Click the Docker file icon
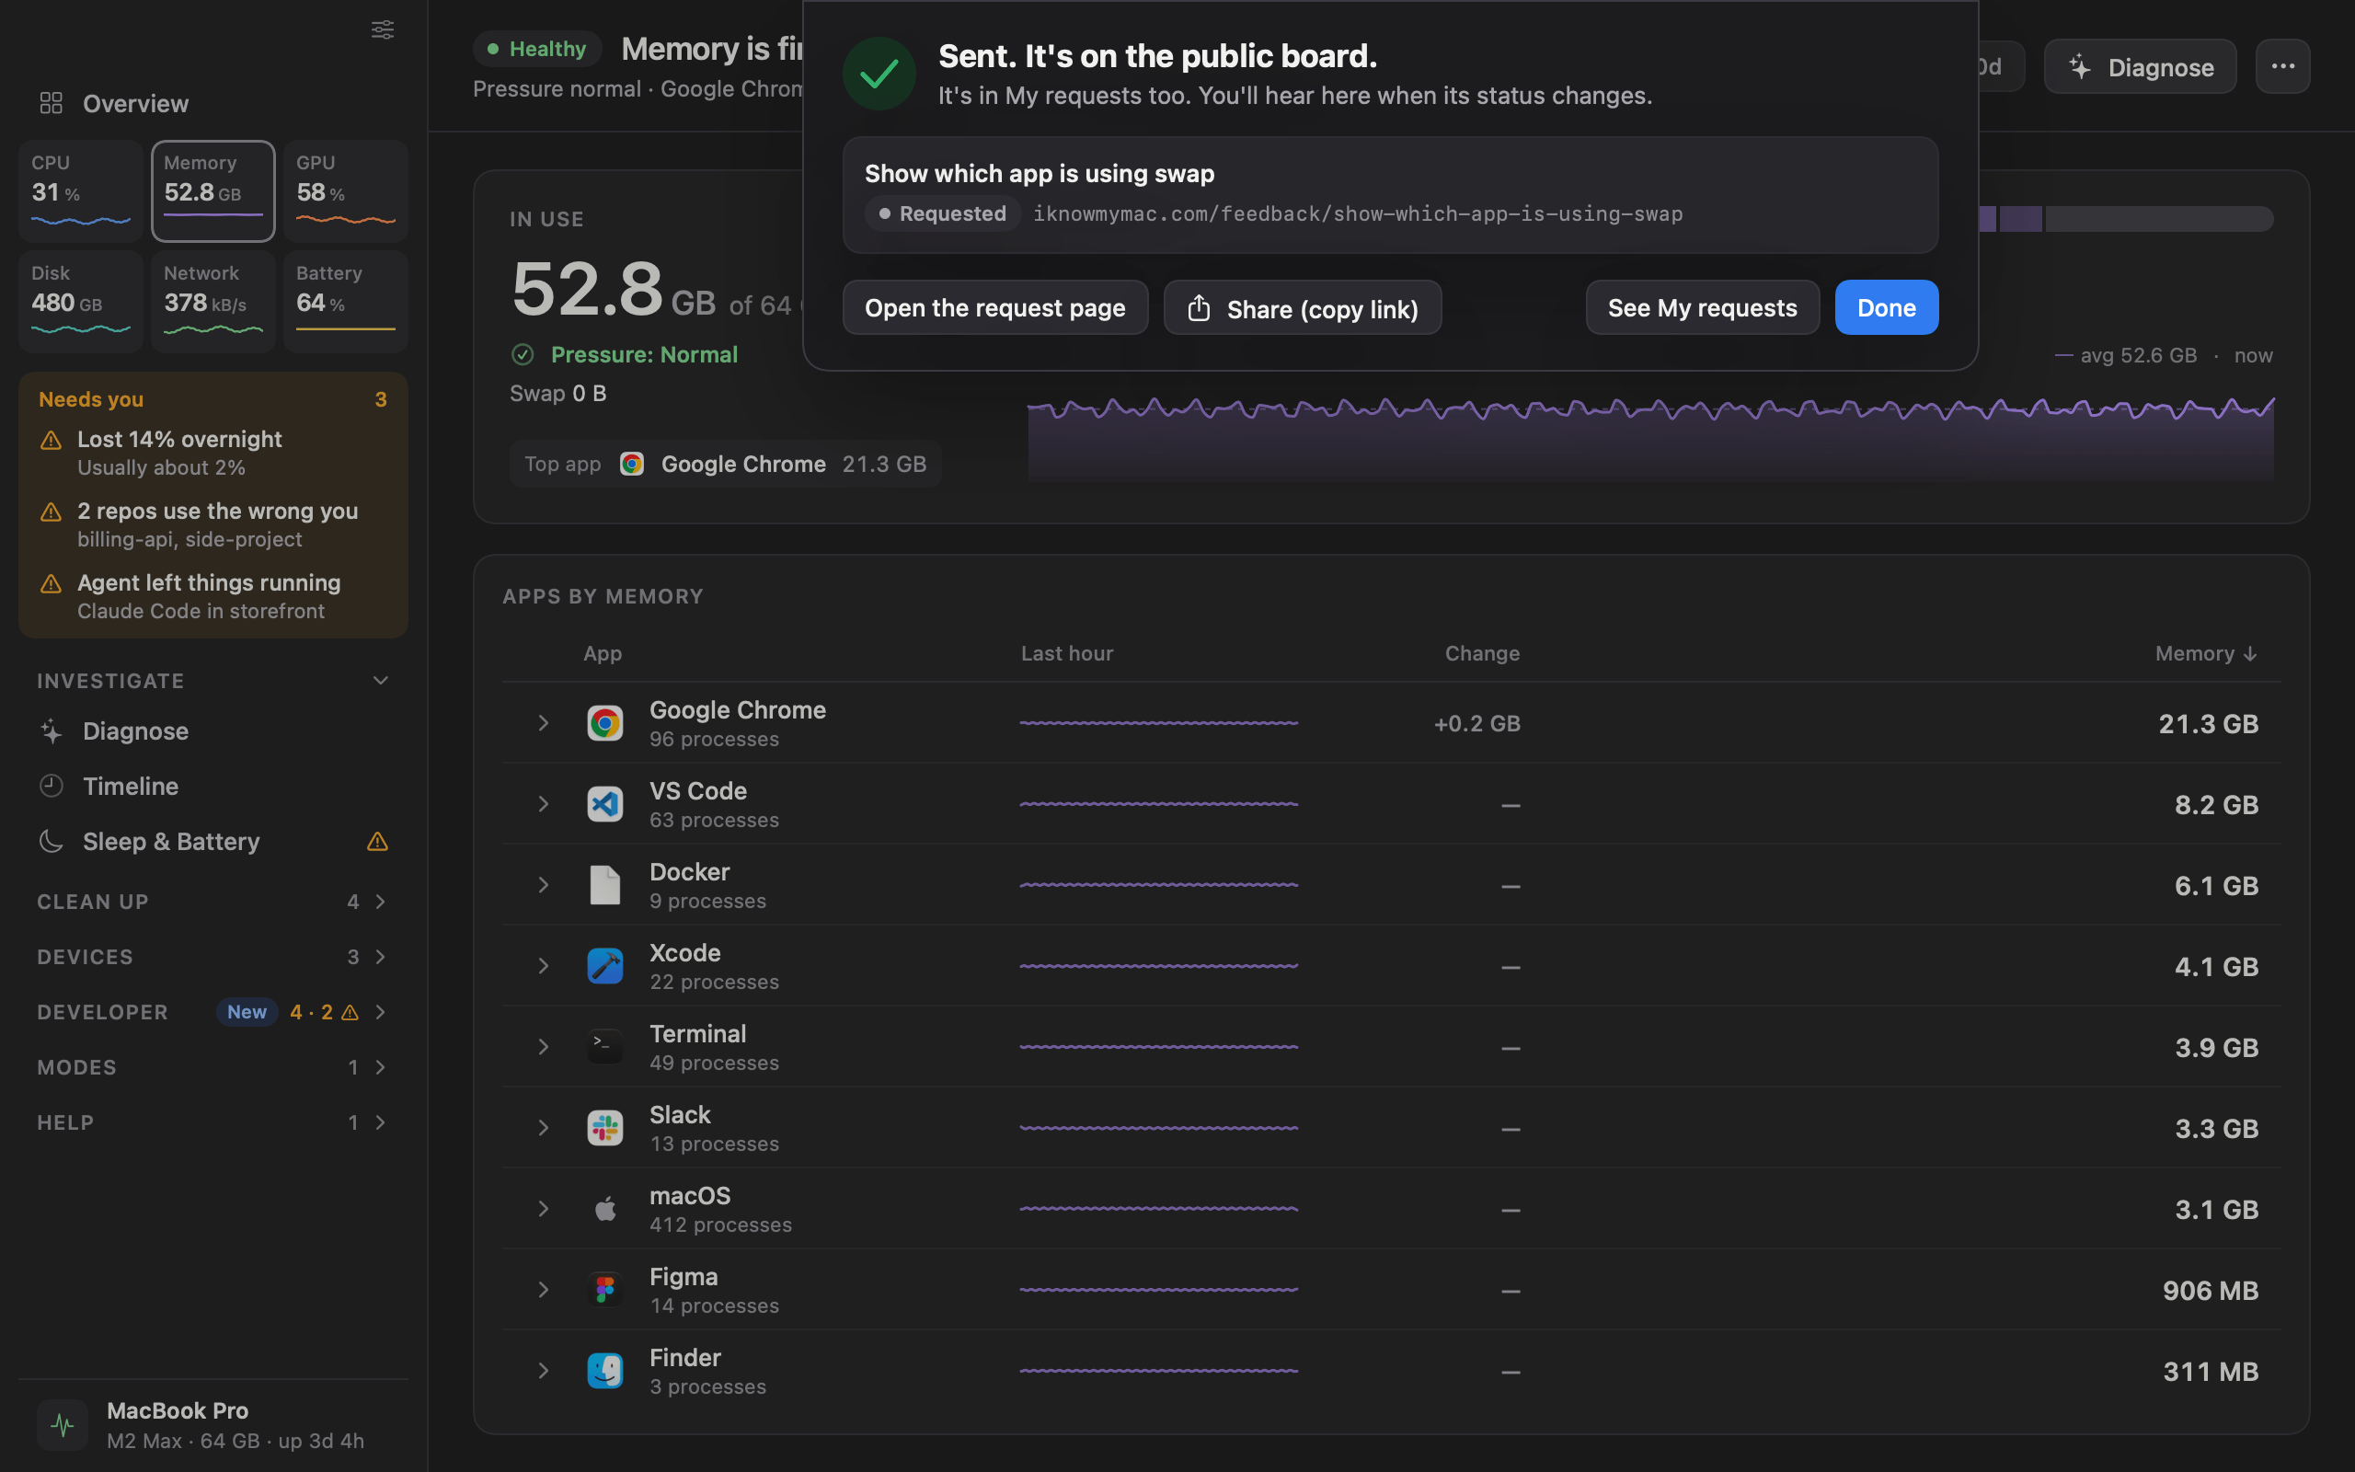The image size is (2355, 1472). coord(604,885)
